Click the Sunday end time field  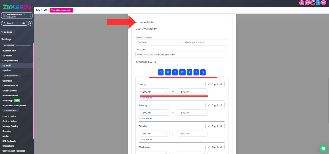[192, 91]
